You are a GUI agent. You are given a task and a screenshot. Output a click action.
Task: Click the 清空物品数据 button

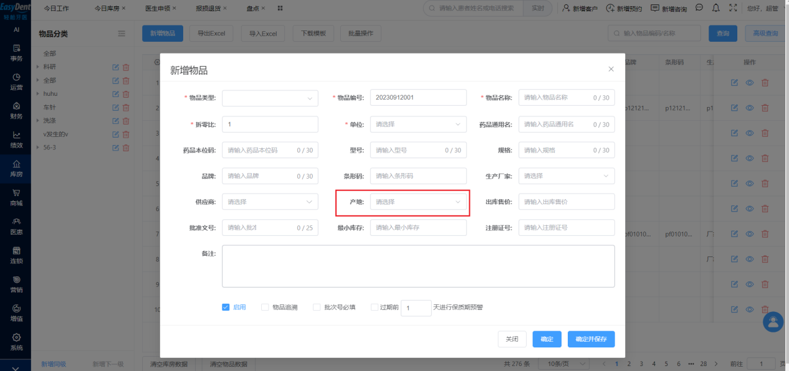(229, 364)
